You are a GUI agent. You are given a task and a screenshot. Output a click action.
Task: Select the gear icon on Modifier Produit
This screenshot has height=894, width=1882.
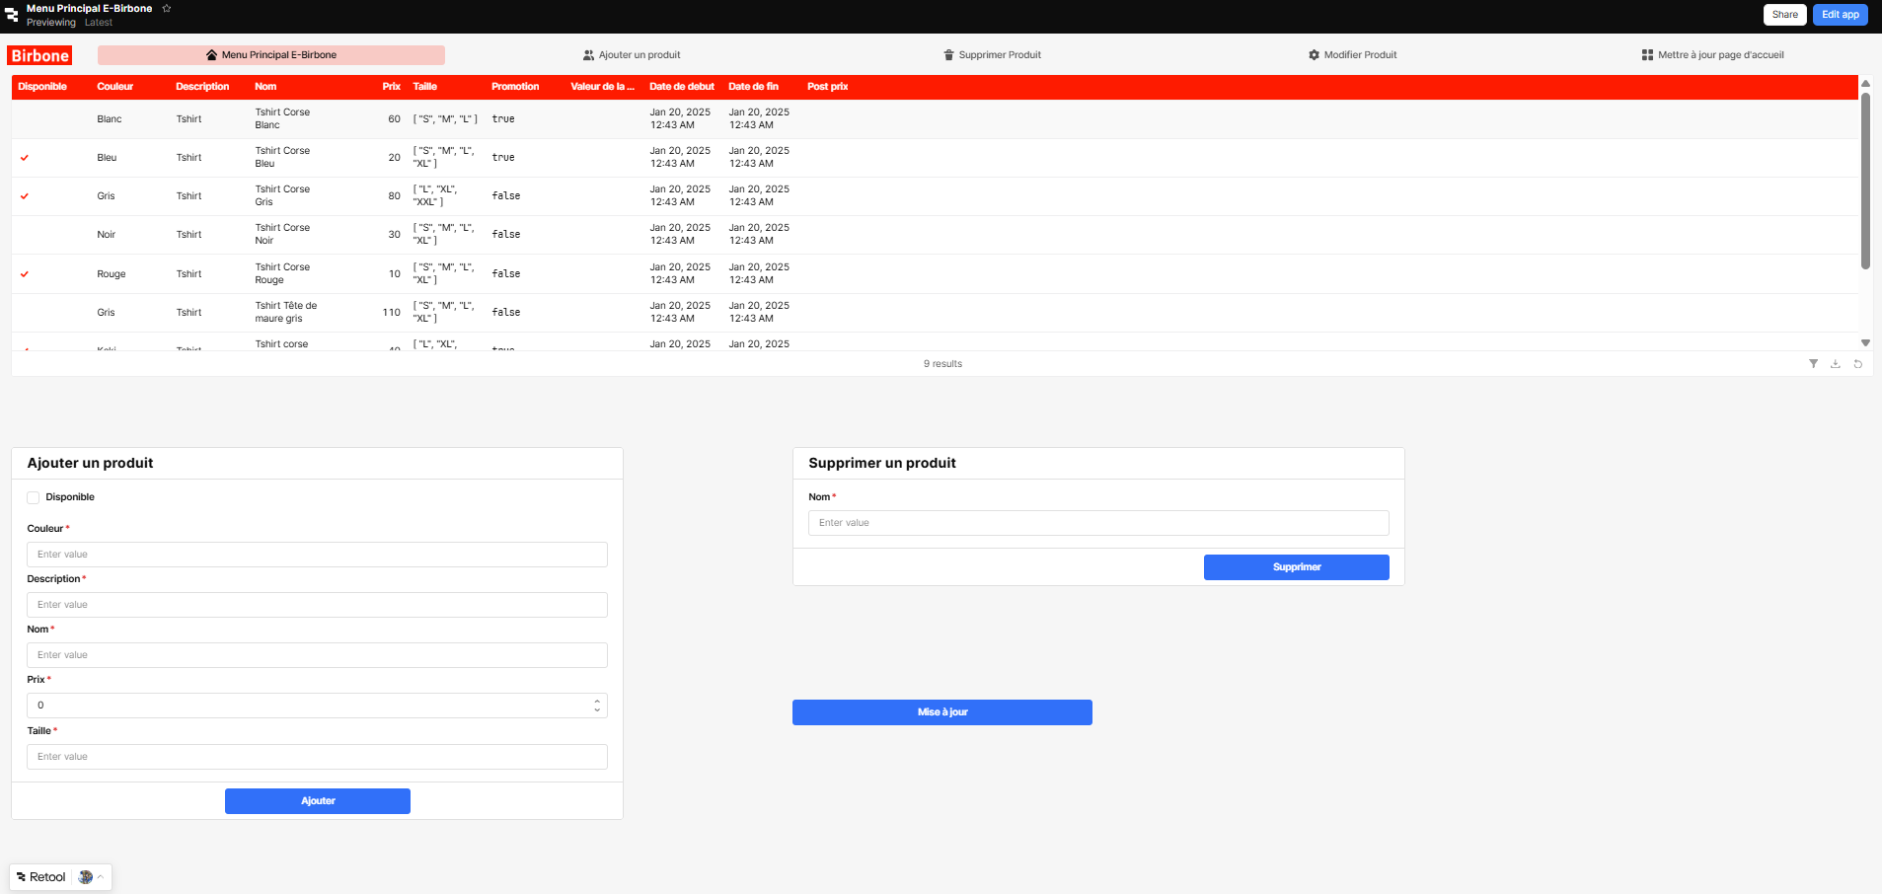pos(1313,54)
